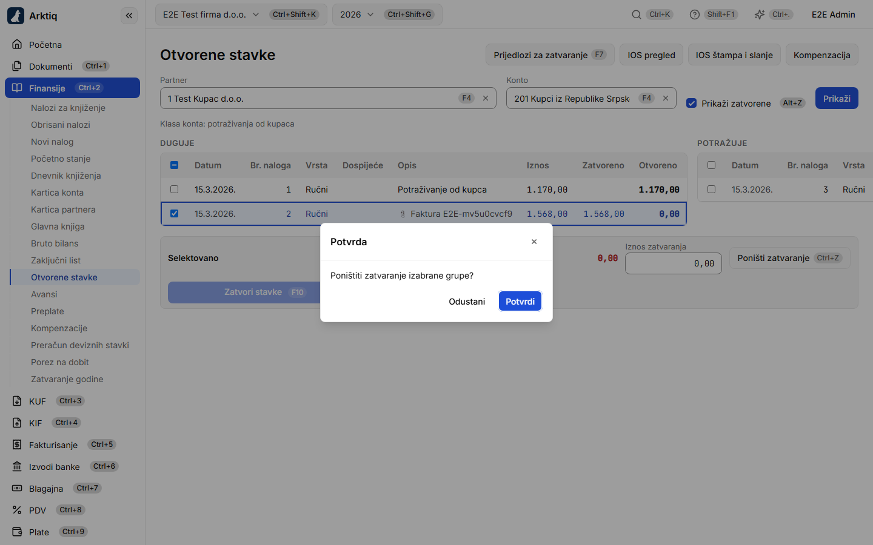Toggle the select-all checkbox in the Potražuje header

[x=712, y=165]
